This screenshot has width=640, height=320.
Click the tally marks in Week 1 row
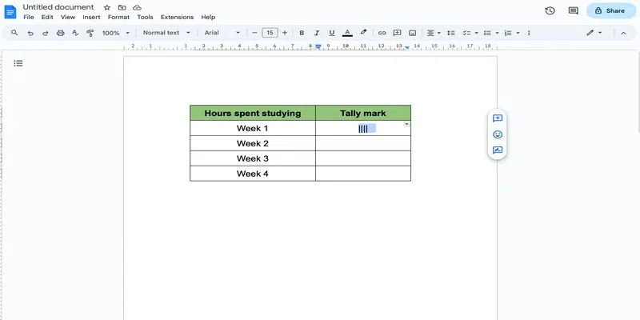363,129
